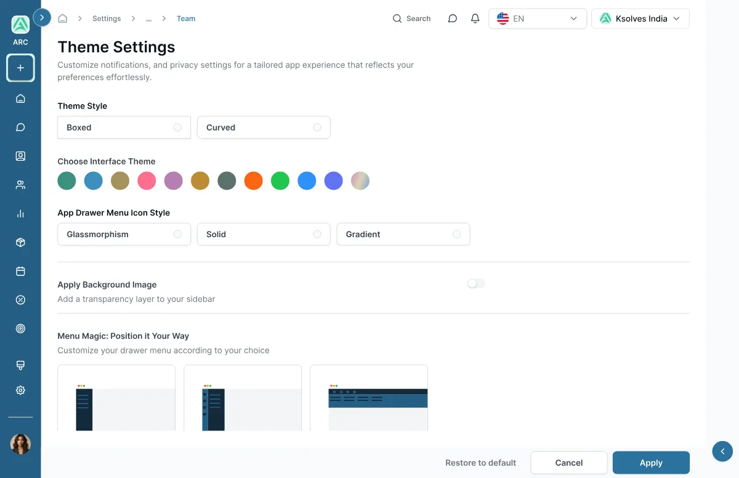Viewport: 739px width, 478px height.
Task: Open the notifications bell icon
Action: (x=475, y=18)
